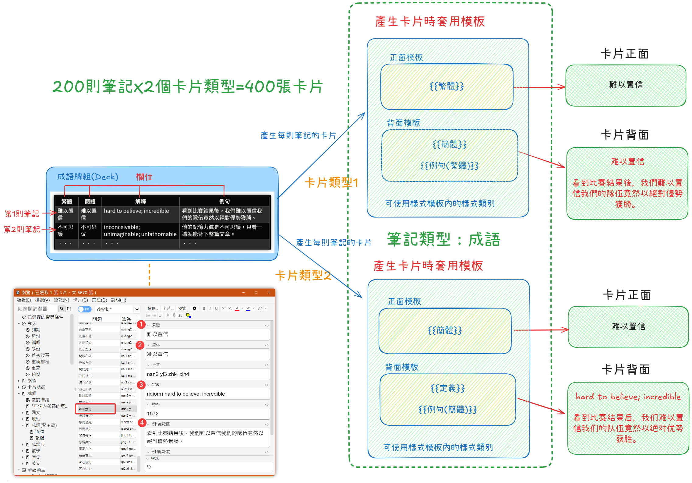Click the red text color swatch
The height and width of the screenshot is (483, 692).
coord(237,308)
